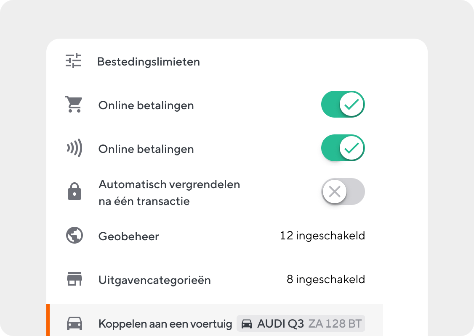Click the contactless waves icon
474x336 pixels.
75,148
